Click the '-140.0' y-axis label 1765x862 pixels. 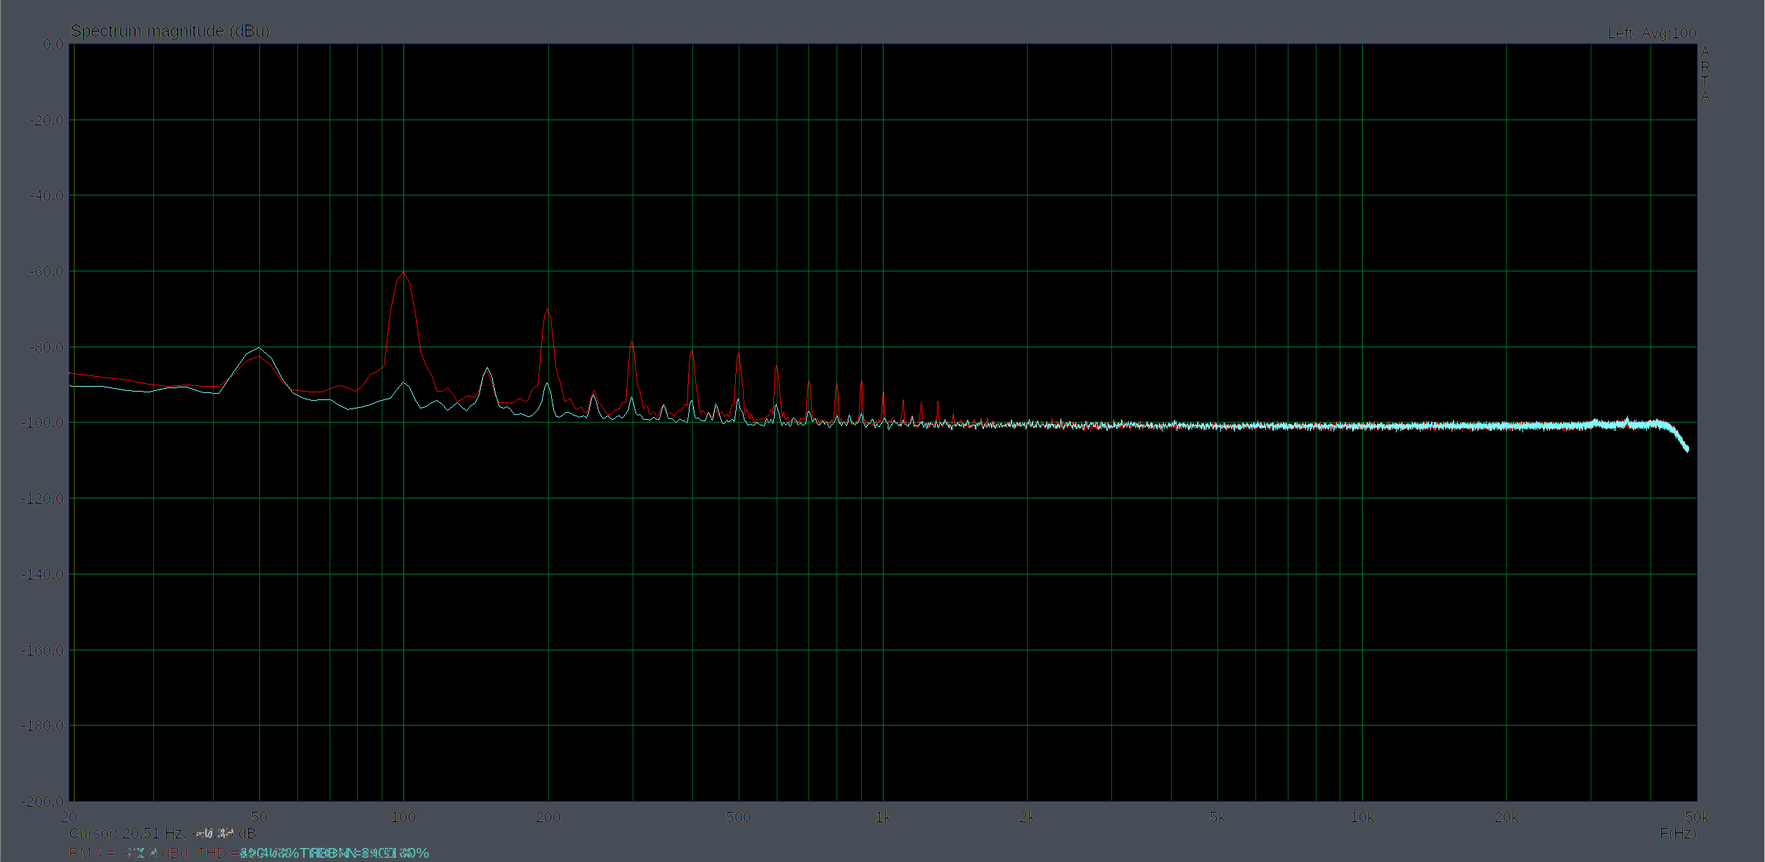point(43,574)
